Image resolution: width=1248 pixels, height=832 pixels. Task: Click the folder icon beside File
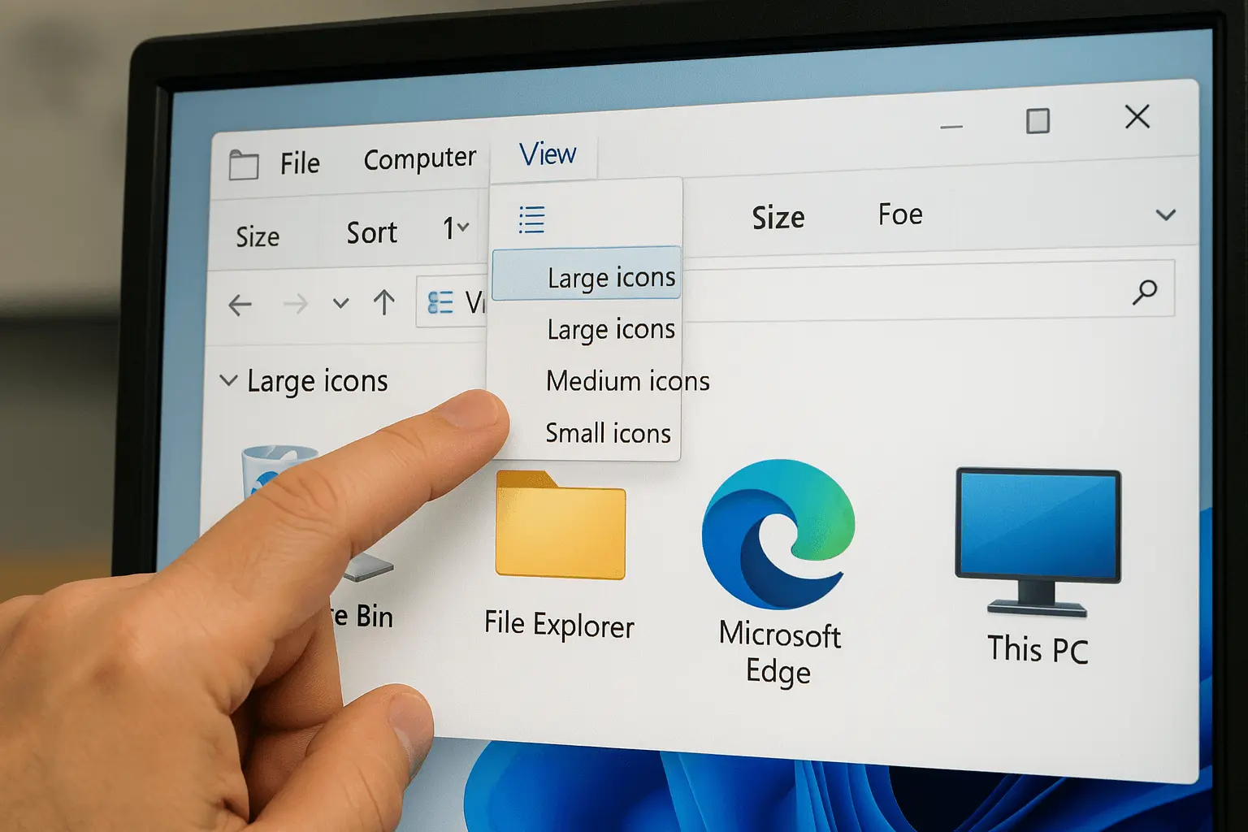pyautogui.click(x=244, y=165)
